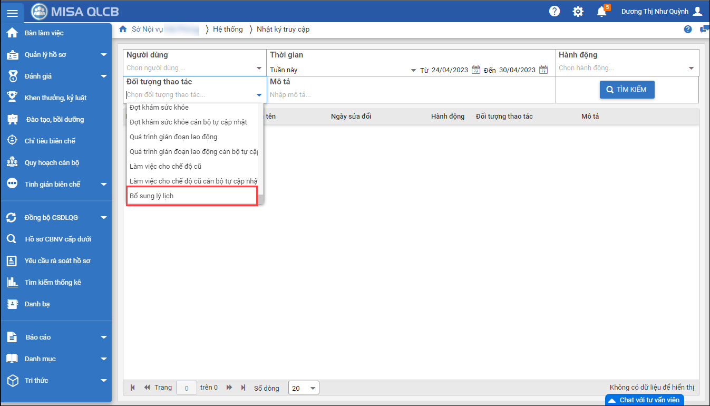This screenshot has height=406, width=710.
Task: Open the start date calendar picker
Action: click(475, 70)
